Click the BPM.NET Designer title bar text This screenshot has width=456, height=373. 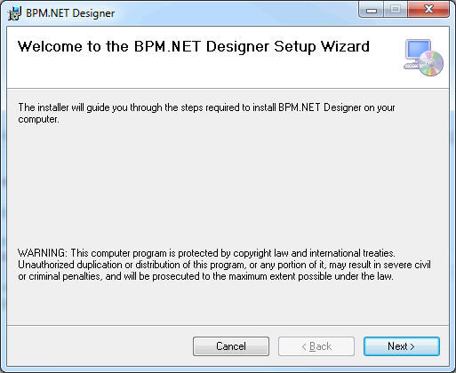[x=70, y=13]
